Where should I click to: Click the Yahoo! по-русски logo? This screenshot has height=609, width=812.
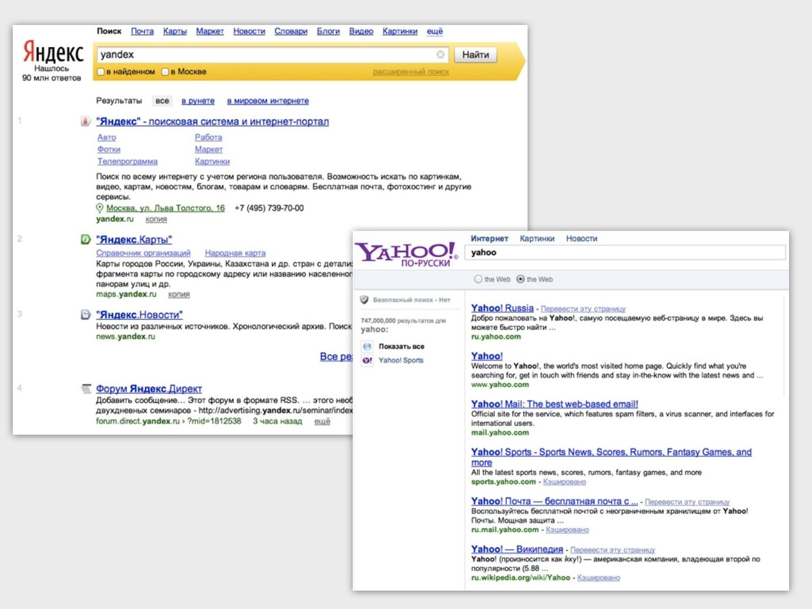407,254
